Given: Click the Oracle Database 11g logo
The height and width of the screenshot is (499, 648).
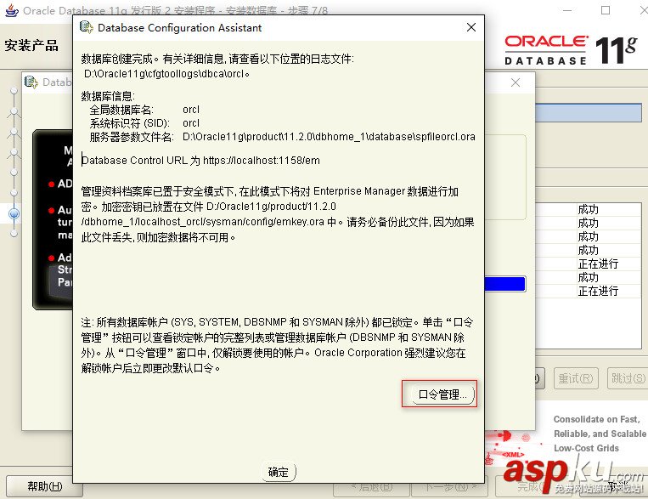Looking at the screenshot, I should pyautogui.click(x=571, y=50).
